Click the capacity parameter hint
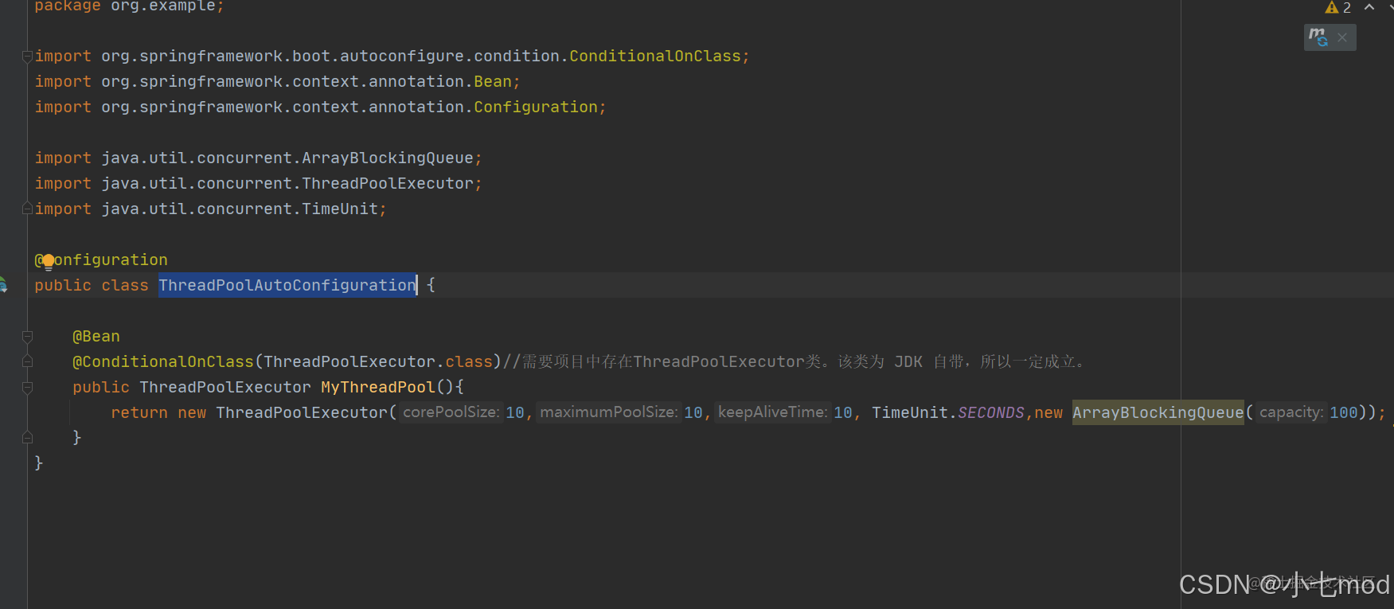Image resolution: width=1394 pixels, height=609 pixels. pos(1291,412)
